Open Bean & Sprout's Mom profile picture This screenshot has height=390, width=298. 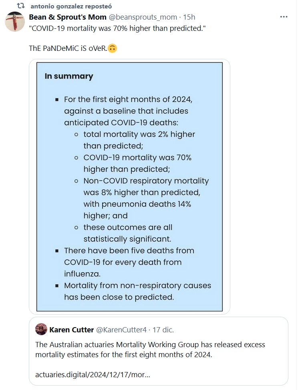[15, 22]
